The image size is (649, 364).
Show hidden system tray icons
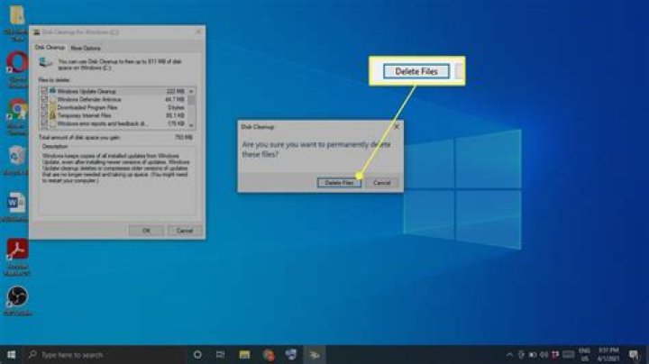click(x=509, y=355)
